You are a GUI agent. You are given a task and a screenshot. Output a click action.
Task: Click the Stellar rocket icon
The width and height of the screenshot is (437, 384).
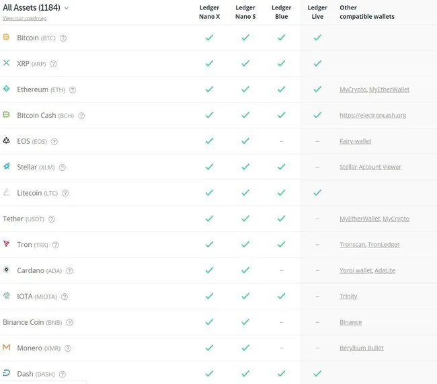pos(6,166)
